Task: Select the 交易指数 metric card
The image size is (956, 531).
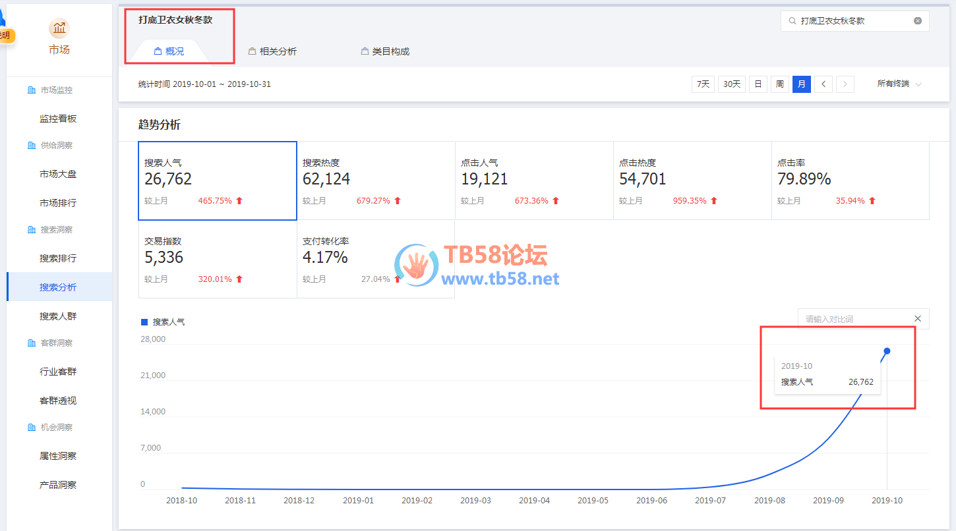Action: pos(217,259)
